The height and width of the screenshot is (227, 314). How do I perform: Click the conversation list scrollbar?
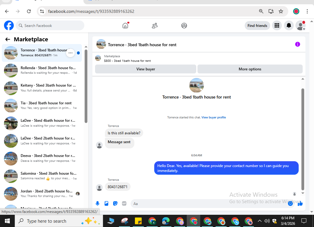pos(86,86)
